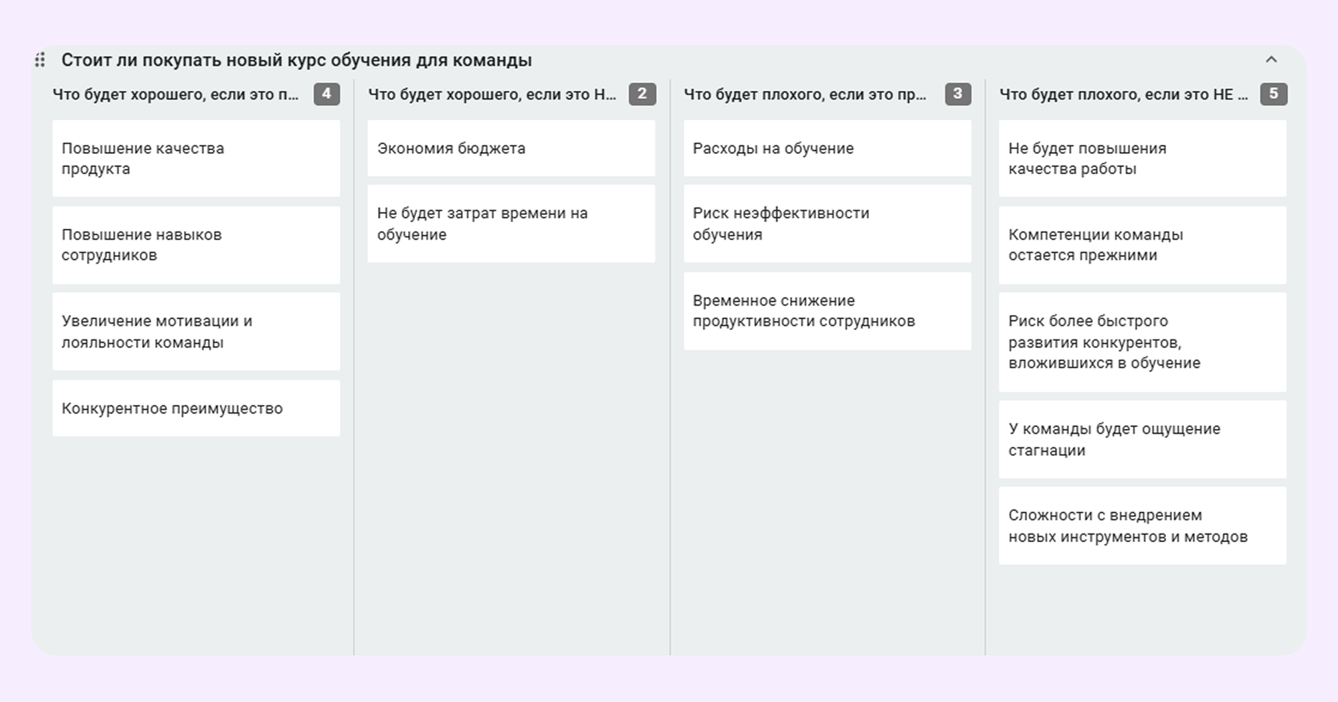Screen dimensions: 1338x702
Task: Collapse the board via the chevron icon
Action: (x=1272, y=60)
